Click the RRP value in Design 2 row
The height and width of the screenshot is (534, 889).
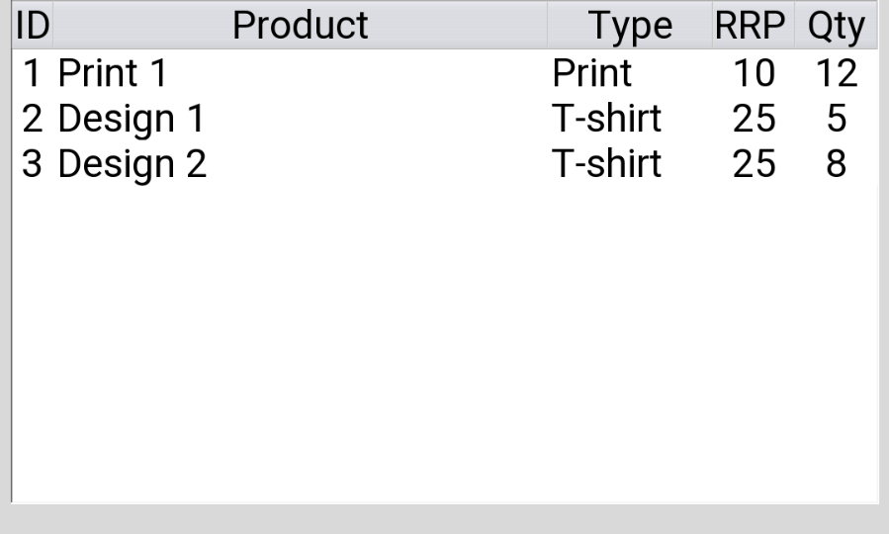click(x=754, y=164)
